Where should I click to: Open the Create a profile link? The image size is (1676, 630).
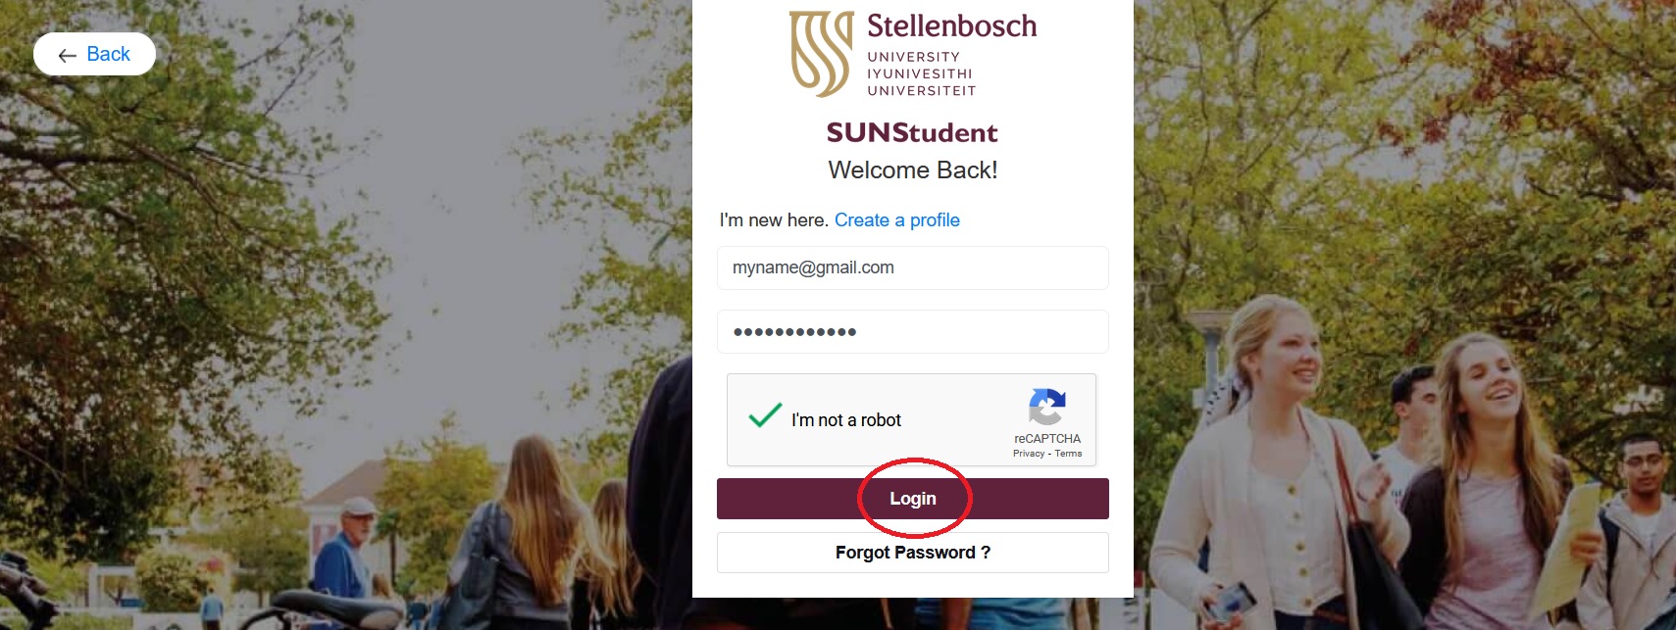[896, 220]
